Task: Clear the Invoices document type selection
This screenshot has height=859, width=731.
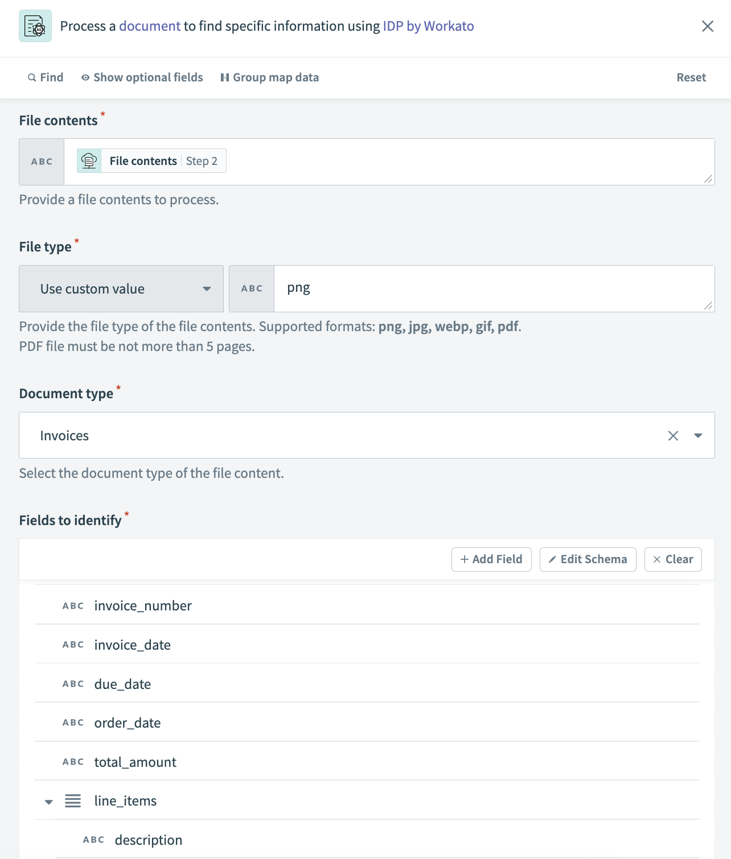Action: pos(673,435)
